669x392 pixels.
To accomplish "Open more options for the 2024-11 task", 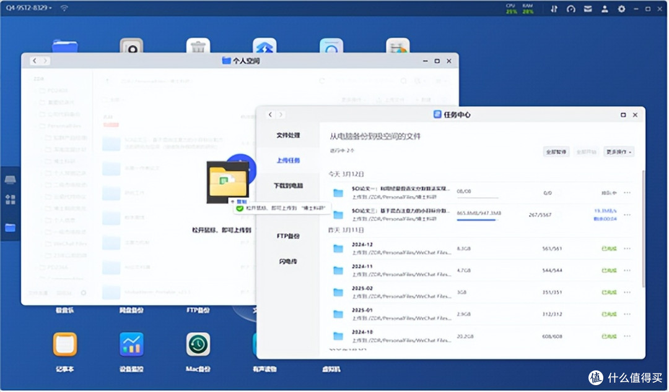I will 627,271.
